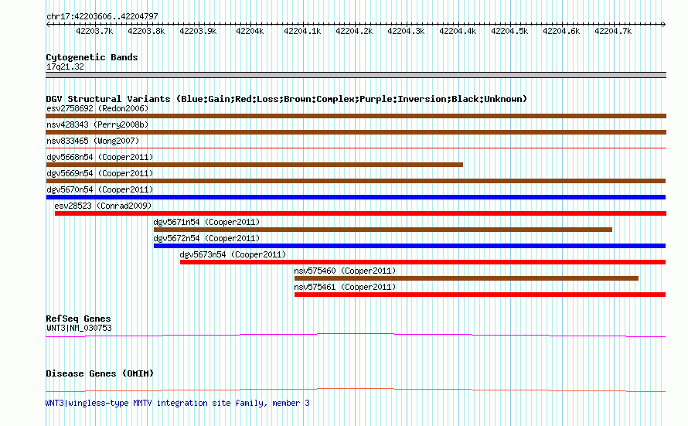Select the brown dgv5671n54 variant bar
The height and width of the screenshot is (426, 688).
tap(383, 230)
